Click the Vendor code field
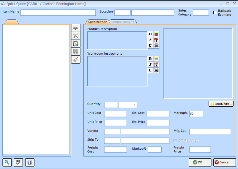 click(x=112, y=132)
